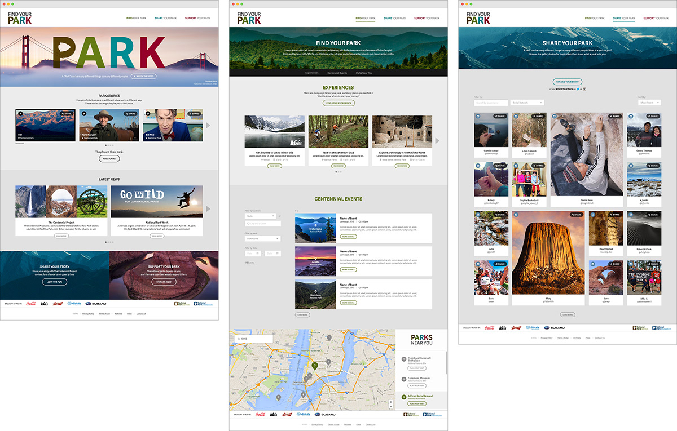Click the map search field showing 10013
Image resolution: width=677 pixels, height=431 pixels.
point(253,339)
